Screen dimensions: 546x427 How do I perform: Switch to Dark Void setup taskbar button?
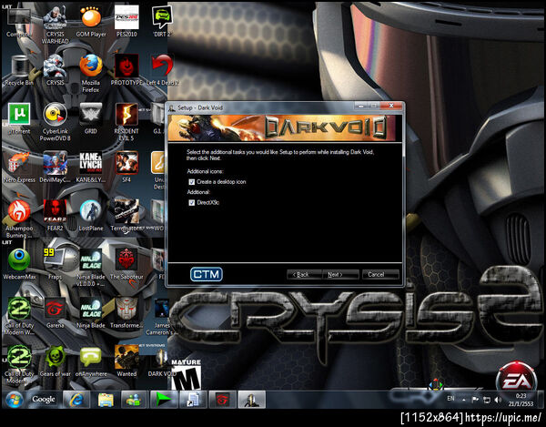[252, 400]
